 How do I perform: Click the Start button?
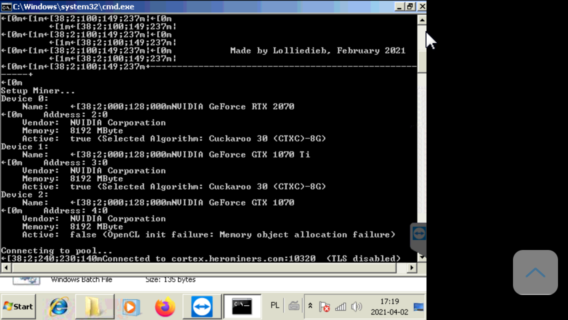pos(18,306)
